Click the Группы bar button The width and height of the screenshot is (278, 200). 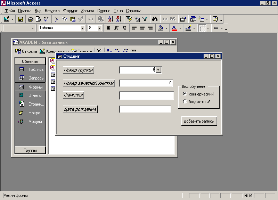(x=30, y=150)
